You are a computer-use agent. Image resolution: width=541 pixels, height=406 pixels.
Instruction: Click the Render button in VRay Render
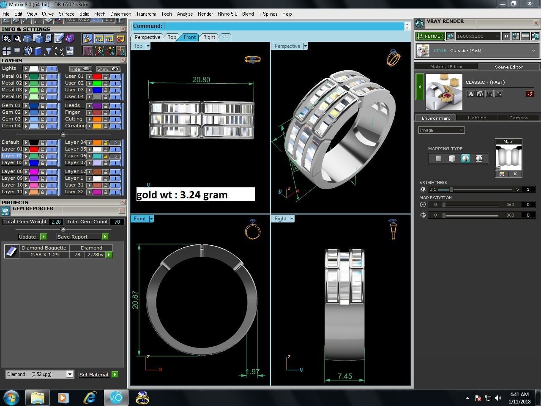click(x=430, y=36)
